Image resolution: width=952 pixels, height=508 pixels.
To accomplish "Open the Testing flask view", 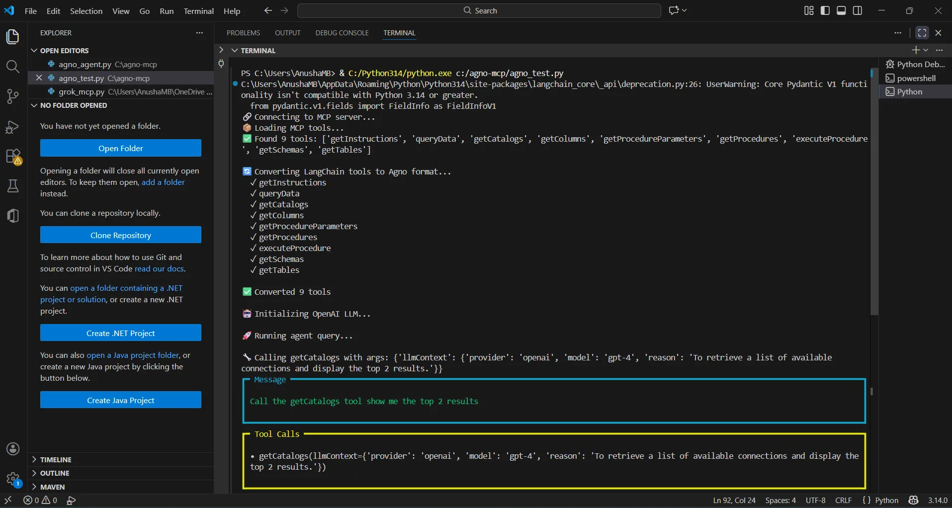I will [13, 186].
